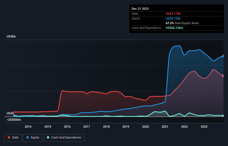The image size is (228, 146).
Task: Click the 2017 axis label
Action: [x=87, y=127]
